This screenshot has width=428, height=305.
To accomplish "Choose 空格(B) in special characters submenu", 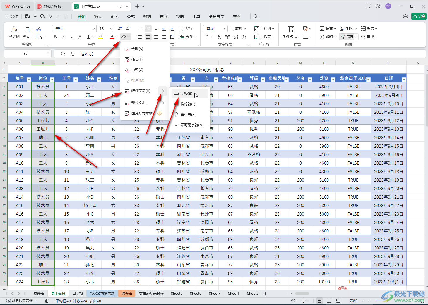I will [x=189, y=94].
